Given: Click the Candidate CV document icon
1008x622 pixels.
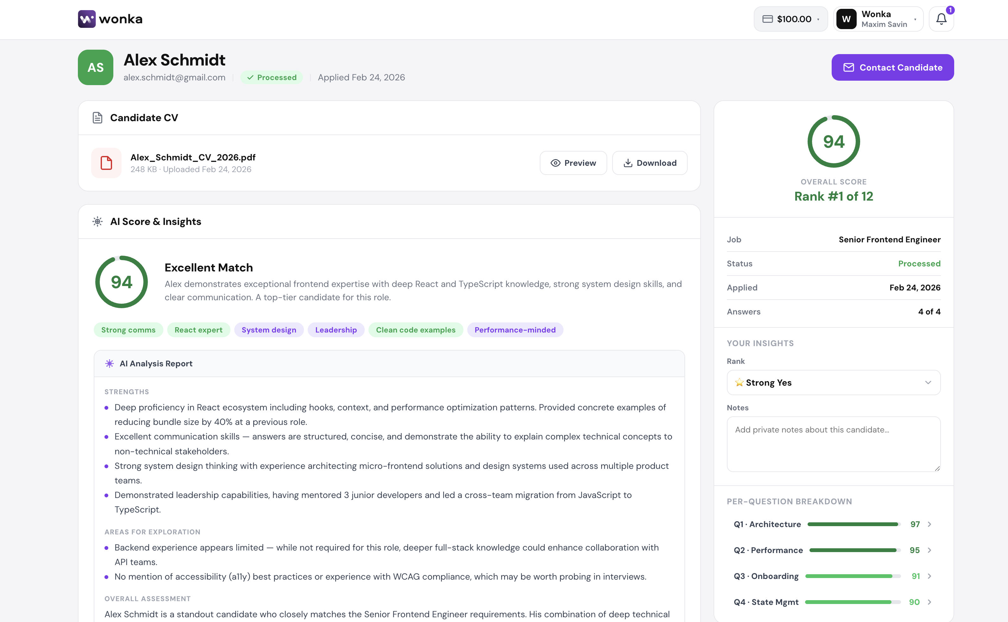Looking at the screenshot, I should (97, 118).
